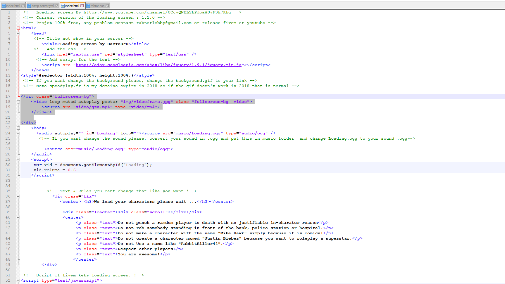Collapse the <body> fold marker on line 23
Viewport: 505px width, 284px height.
click(x=18, y=128)
